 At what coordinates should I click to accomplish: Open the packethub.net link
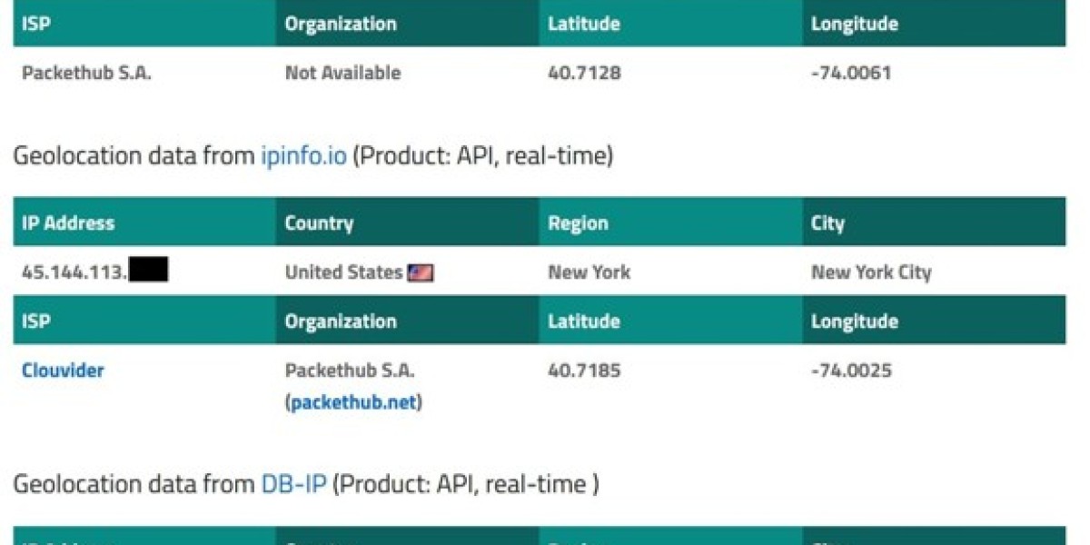[x=354, y=402]
